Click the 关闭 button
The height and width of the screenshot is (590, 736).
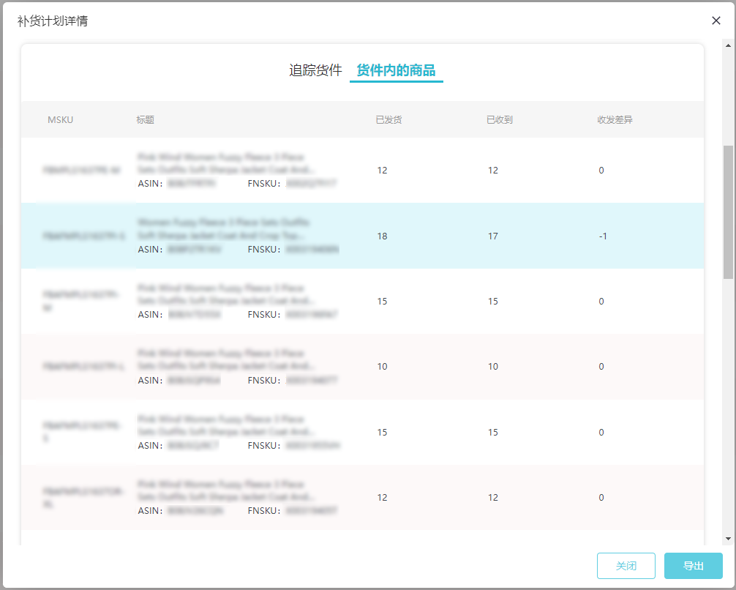click(x=626, y=566)
